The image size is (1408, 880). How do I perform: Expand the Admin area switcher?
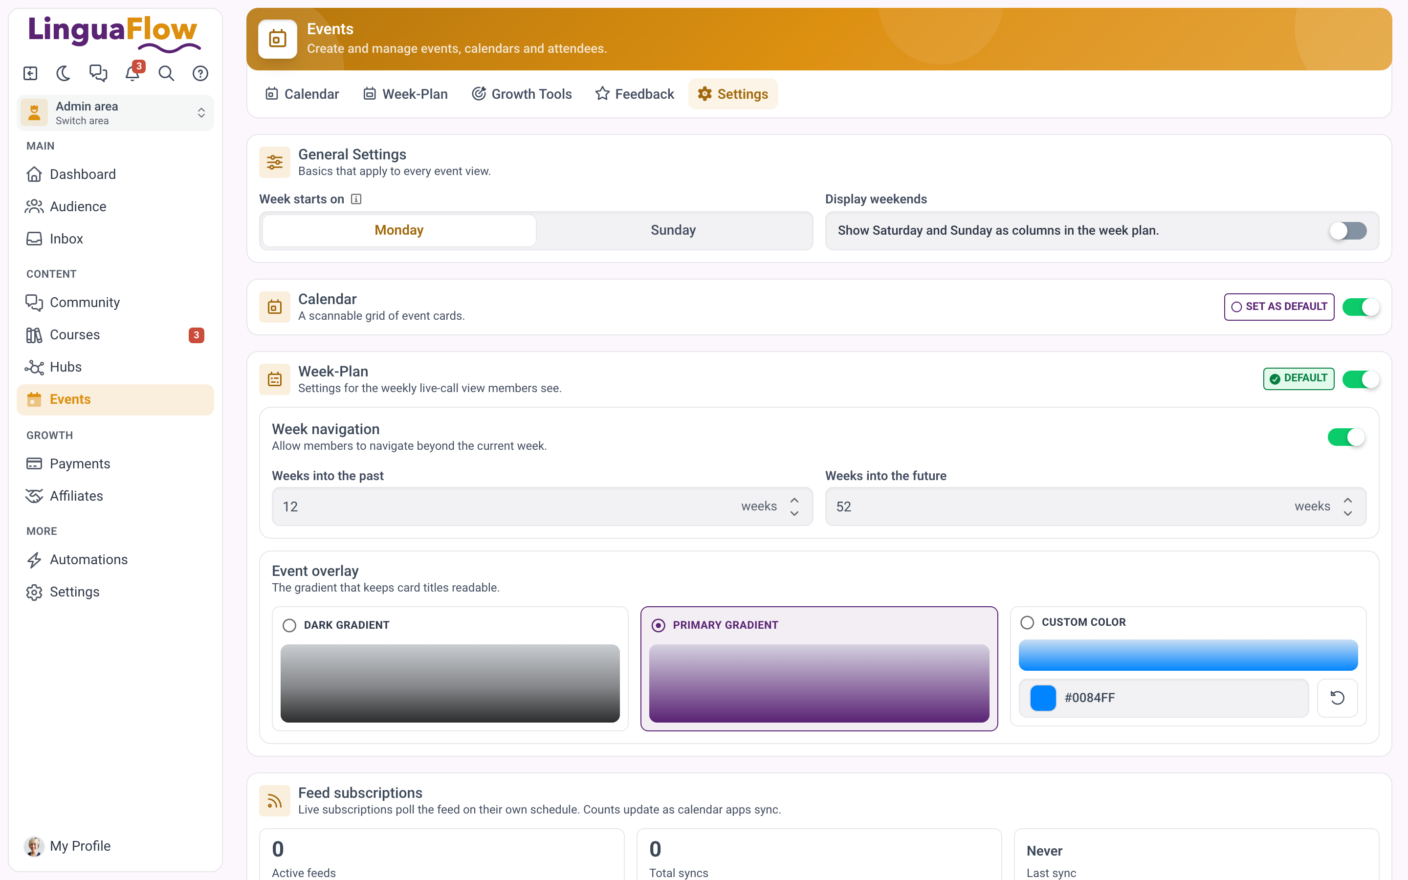(x=115, y=113)
